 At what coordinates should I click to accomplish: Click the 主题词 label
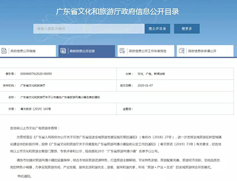coord(128,109)
